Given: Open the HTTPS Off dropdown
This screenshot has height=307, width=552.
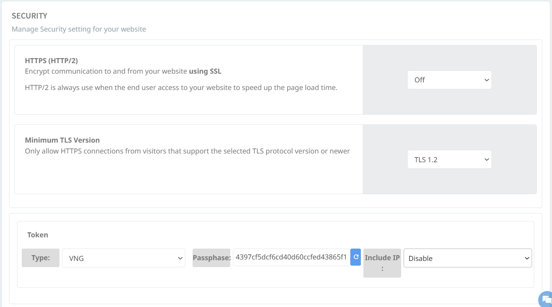Looking at the screenshot, I should pyautogui.click(x=449, y=80).
